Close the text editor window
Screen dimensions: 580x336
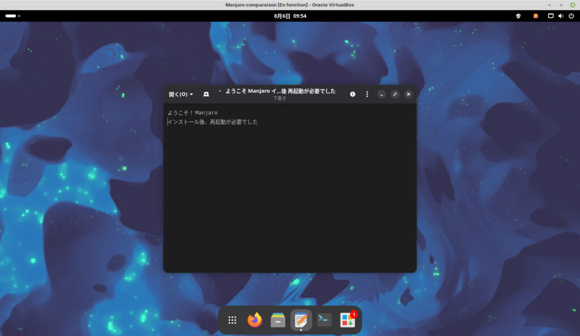coord(408,94)
